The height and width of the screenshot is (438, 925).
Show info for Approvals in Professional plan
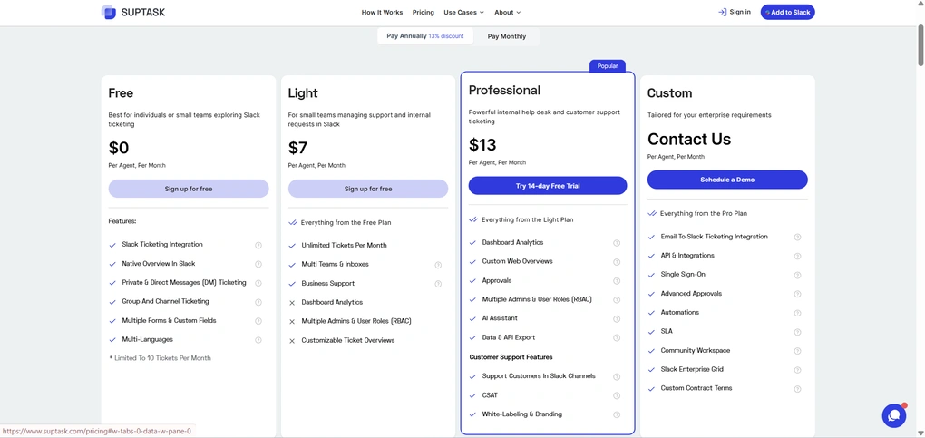tap(617, 281)
